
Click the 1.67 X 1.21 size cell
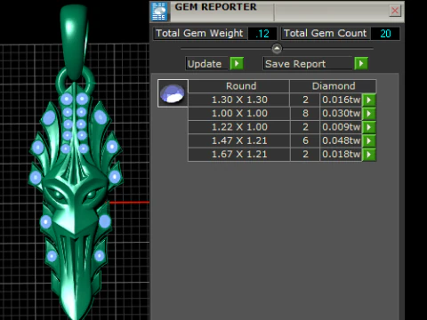pos(239,155)
